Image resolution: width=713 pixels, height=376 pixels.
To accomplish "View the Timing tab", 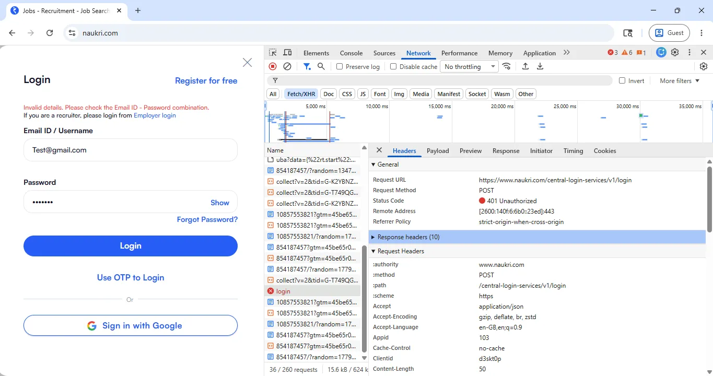I will pyautogui.click(x=573, y=150).
